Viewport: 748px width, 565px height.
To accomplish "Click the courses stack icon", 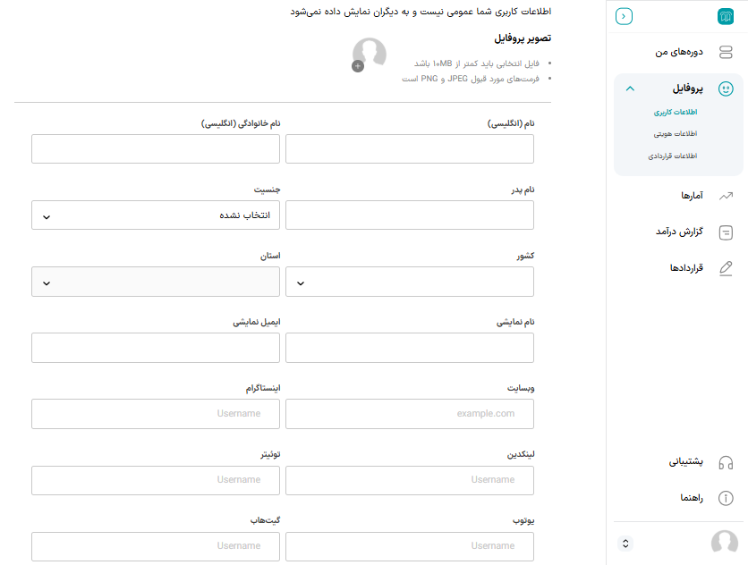I will point(726,52).
